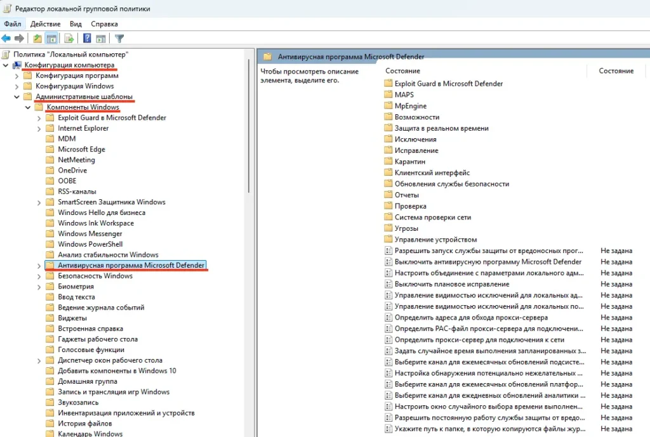Click the blue Help toolbar icon
The width and height of the screenshot is (650, 437).
pos(87,39)
